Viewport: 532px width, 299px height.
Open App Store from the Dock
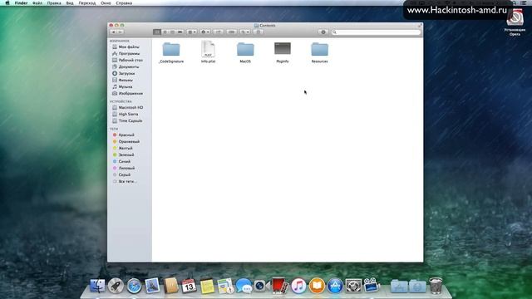(335, 286)
